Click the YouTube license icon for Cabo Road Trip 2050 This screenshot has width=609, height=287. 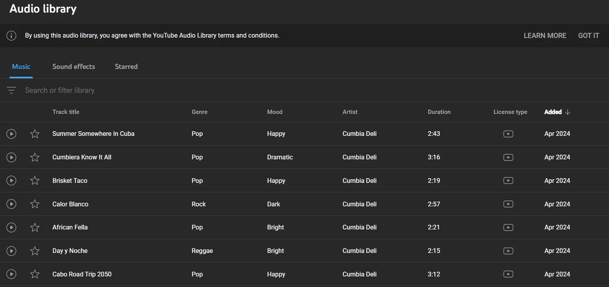508,274
